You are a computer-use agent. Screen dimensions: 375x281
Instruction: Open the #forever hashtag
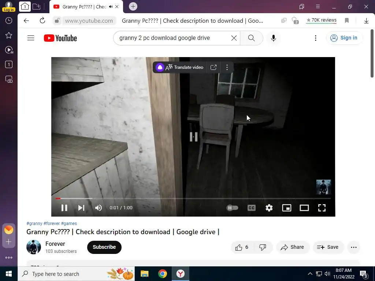pos(52,224)
